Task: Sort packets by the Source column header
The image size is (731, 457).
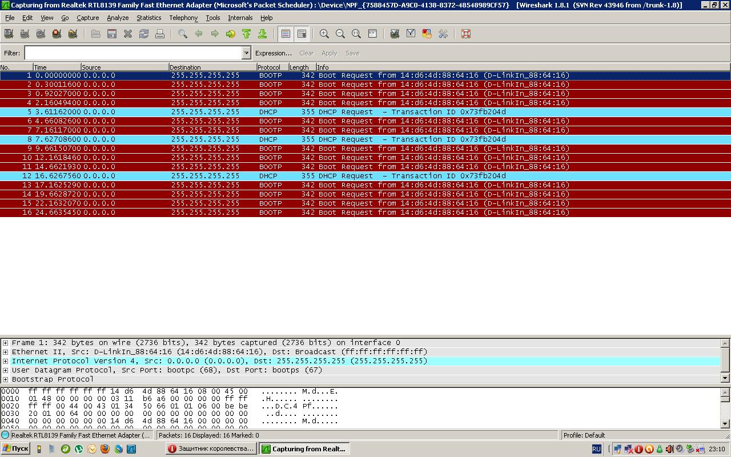Action: coord(125,67)
